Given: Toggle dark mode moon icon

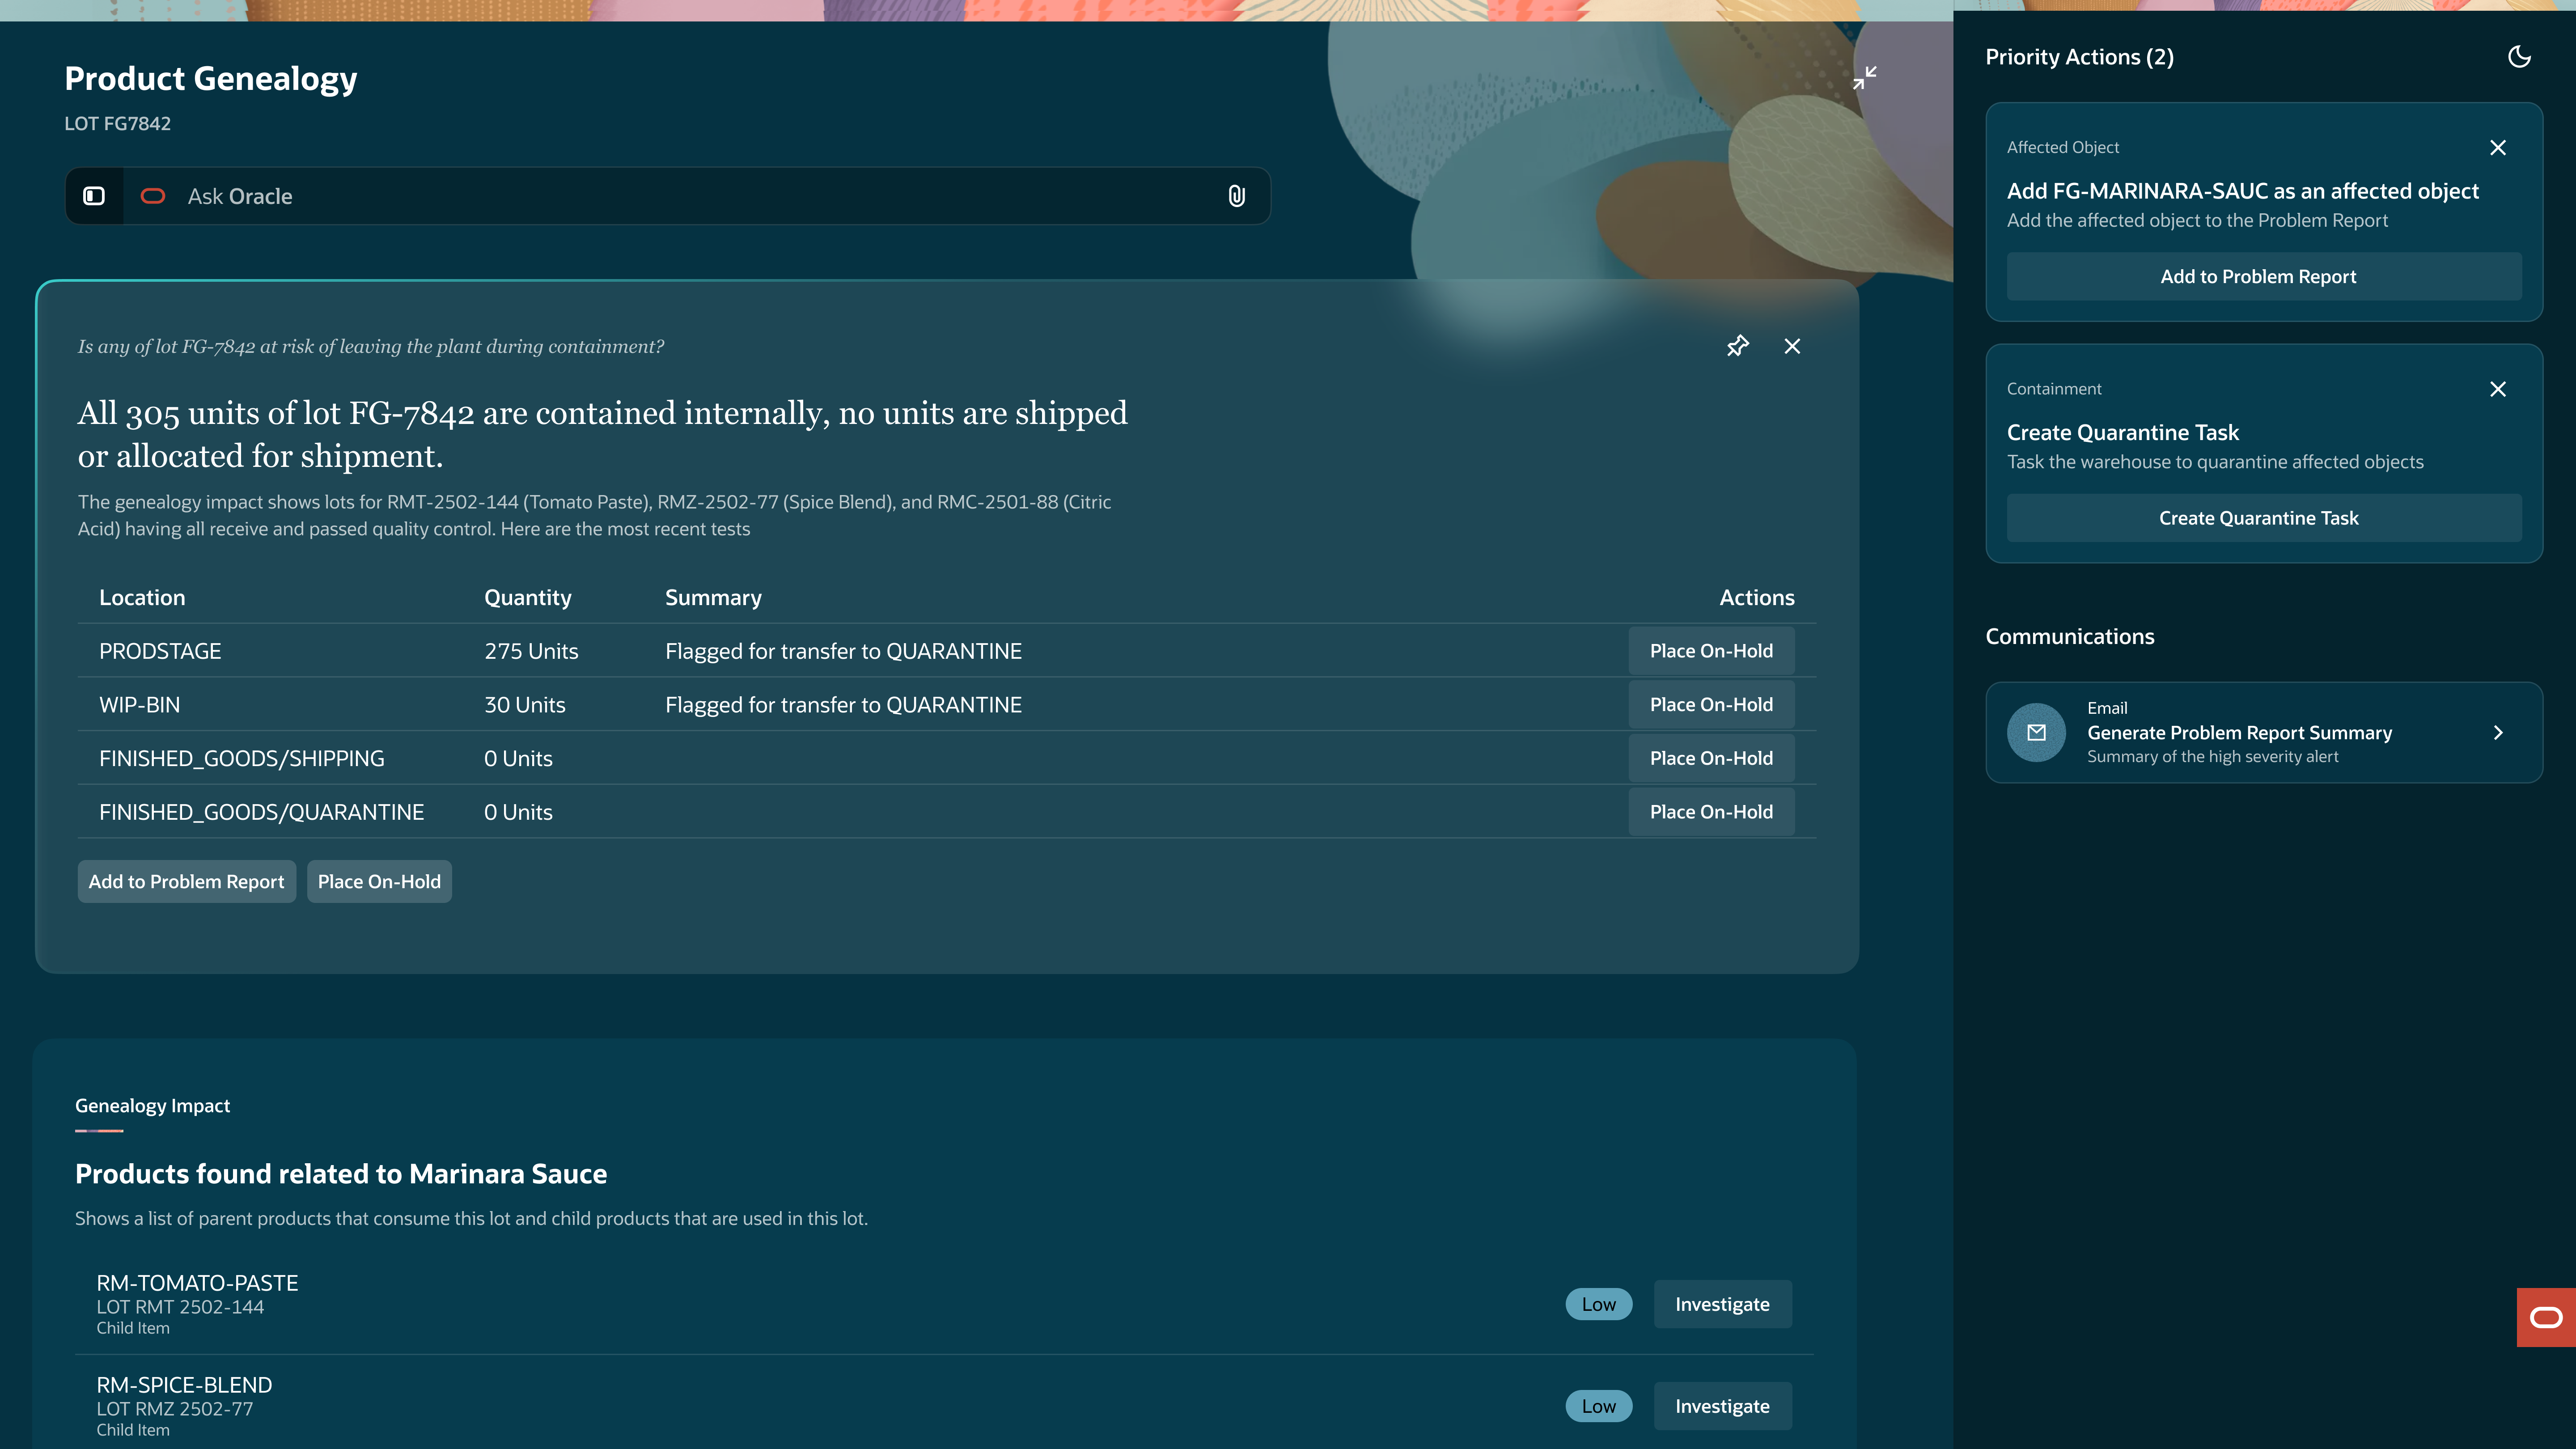Looking at the screenshot, I should click(2519, 57).
